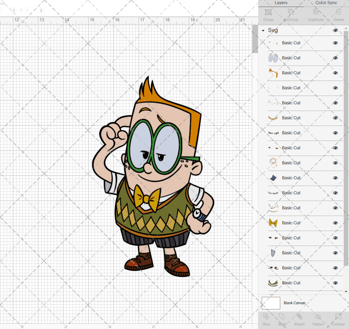Hide the whole Svg group with its eye icon
349x329 pixels.
point(335,30)
